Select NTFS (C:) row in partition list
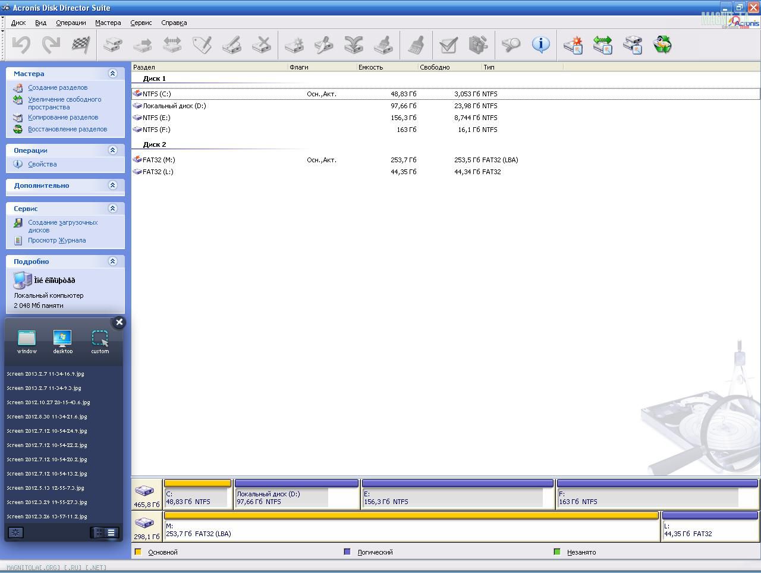This screenshot has width=761, height=573. tap(446, 94)
